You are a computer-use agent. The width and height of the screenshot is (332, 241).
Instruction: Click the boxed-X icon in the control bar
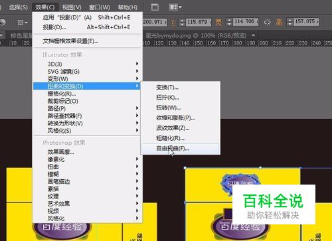click(x=21, y=22)
